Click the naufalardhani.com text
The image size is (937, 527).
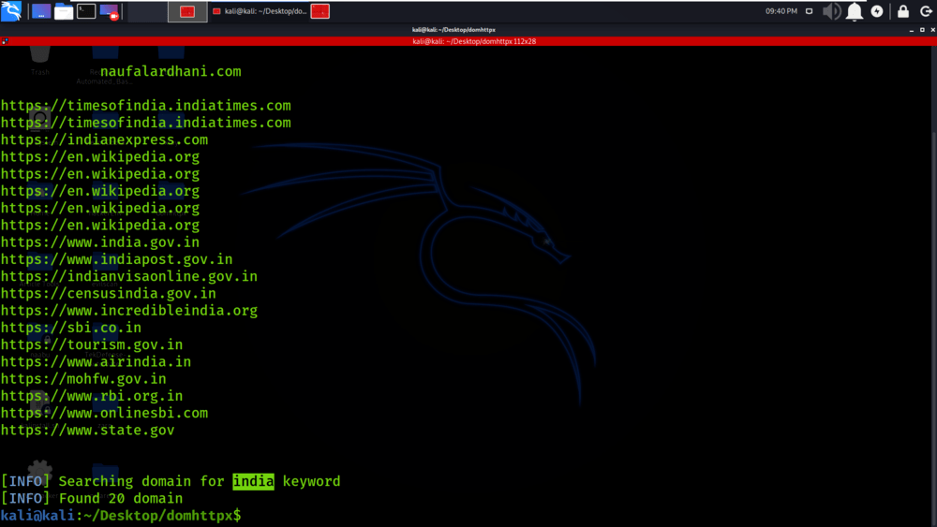(171, 72)
